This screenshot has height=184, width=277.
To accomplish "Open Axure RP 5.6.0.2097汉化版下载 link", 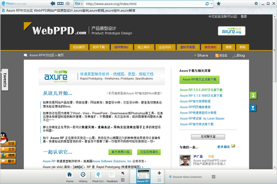I will pyautogui.click(x=201, y=90).
